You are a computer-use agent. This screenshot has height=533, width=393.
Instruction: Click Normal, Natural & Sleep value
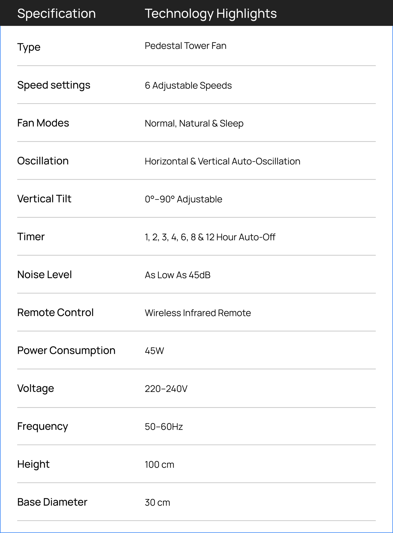coord(194,123)
